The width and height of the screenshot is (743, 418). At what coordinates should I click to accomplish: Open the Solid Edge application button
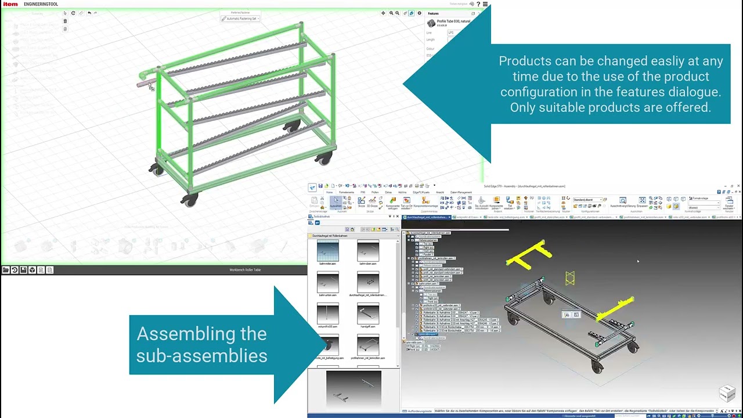[x=312, y=187]
